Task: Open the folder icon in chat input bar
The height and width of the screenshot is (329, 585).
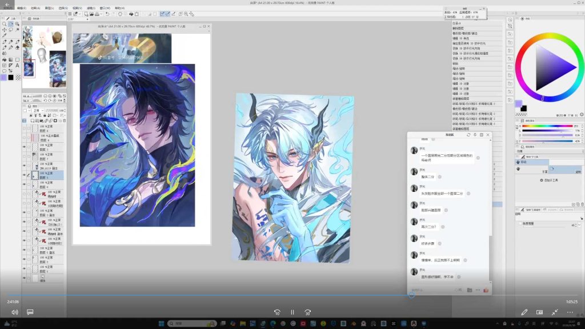Action: coord(470,290)
